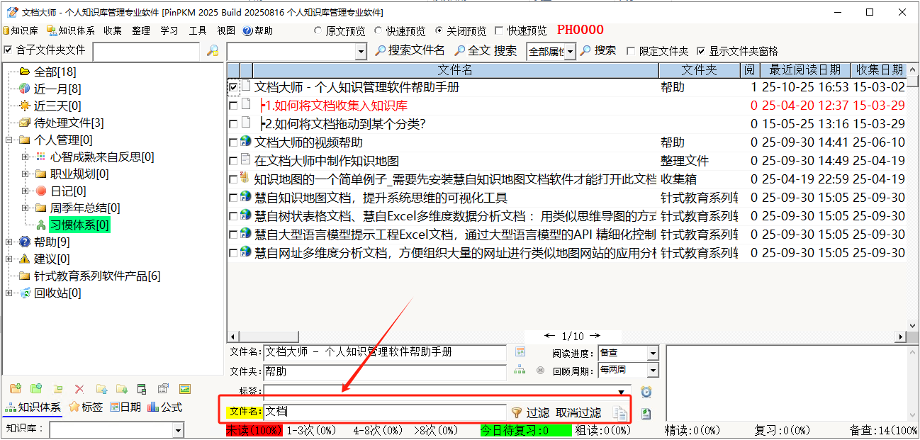The image size is (920, 440).
Task: Click the search icon beside 含子文件夹文件 field
Action: pos(212,51)
